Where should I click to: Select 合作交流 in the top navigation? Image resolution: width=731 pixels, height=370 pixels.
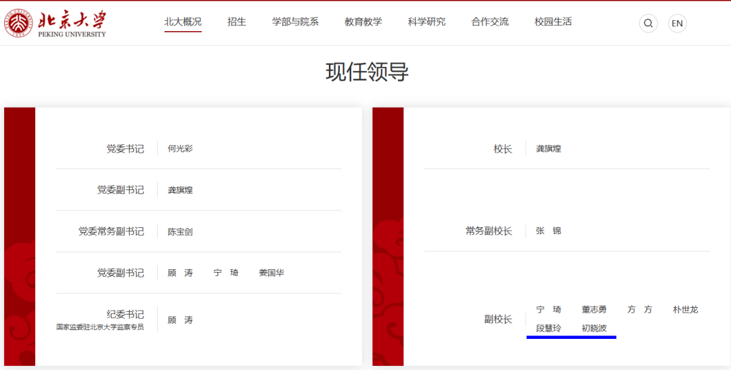[x=490, y=22]
